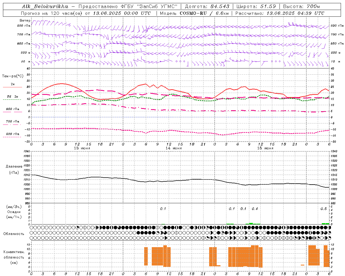Click the 2м temperature legend entry

pyautogui.click(x=13, y=84)
